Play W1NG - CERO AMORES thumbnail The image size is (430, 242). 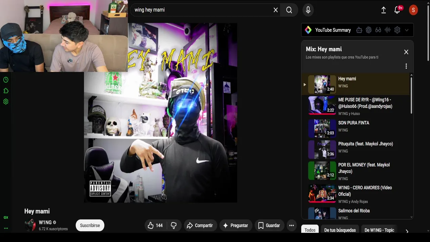322,194
